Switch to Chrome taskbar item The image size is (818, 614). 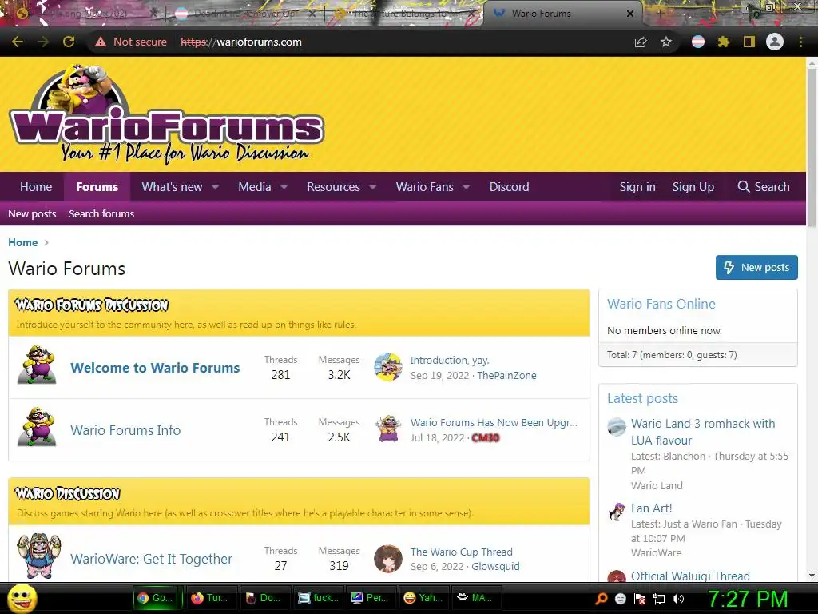pyautogui.click(x=155, y=598)
